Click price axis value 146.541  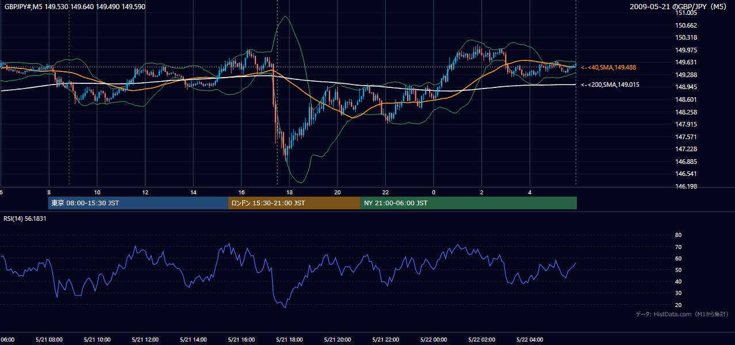[686, 174]
